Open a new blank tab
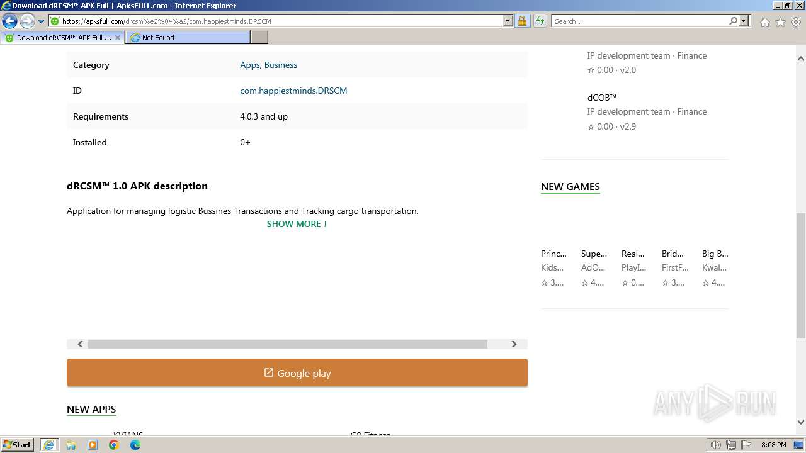Screen dimensions: 806x453 (x=259, y=38)
